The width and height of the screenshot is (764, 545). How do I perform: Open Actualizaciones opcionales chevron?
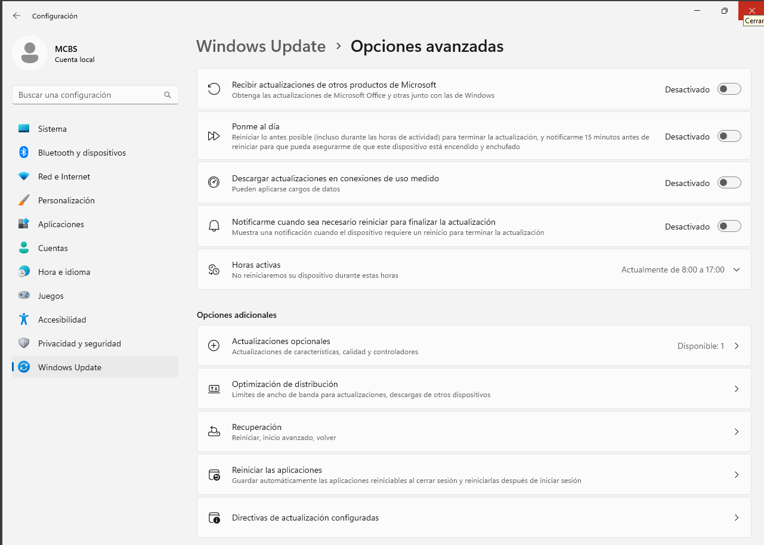[x=737, y=346]
